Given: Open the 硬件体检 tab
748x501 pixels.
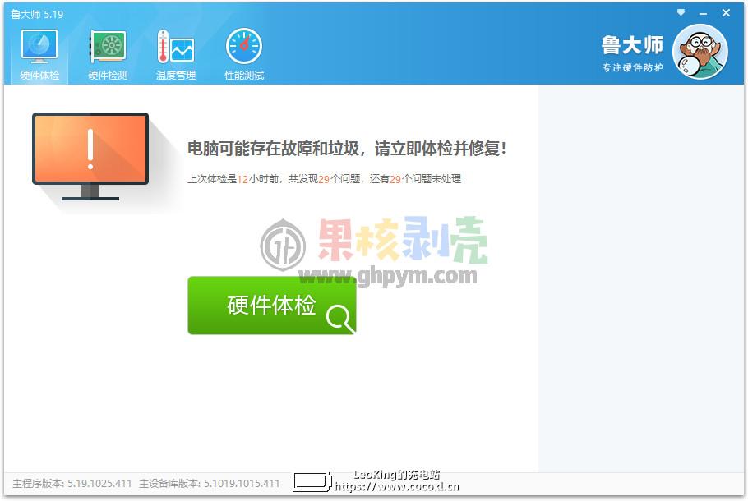Looking at the screenshot, I should tap(39, 54).
